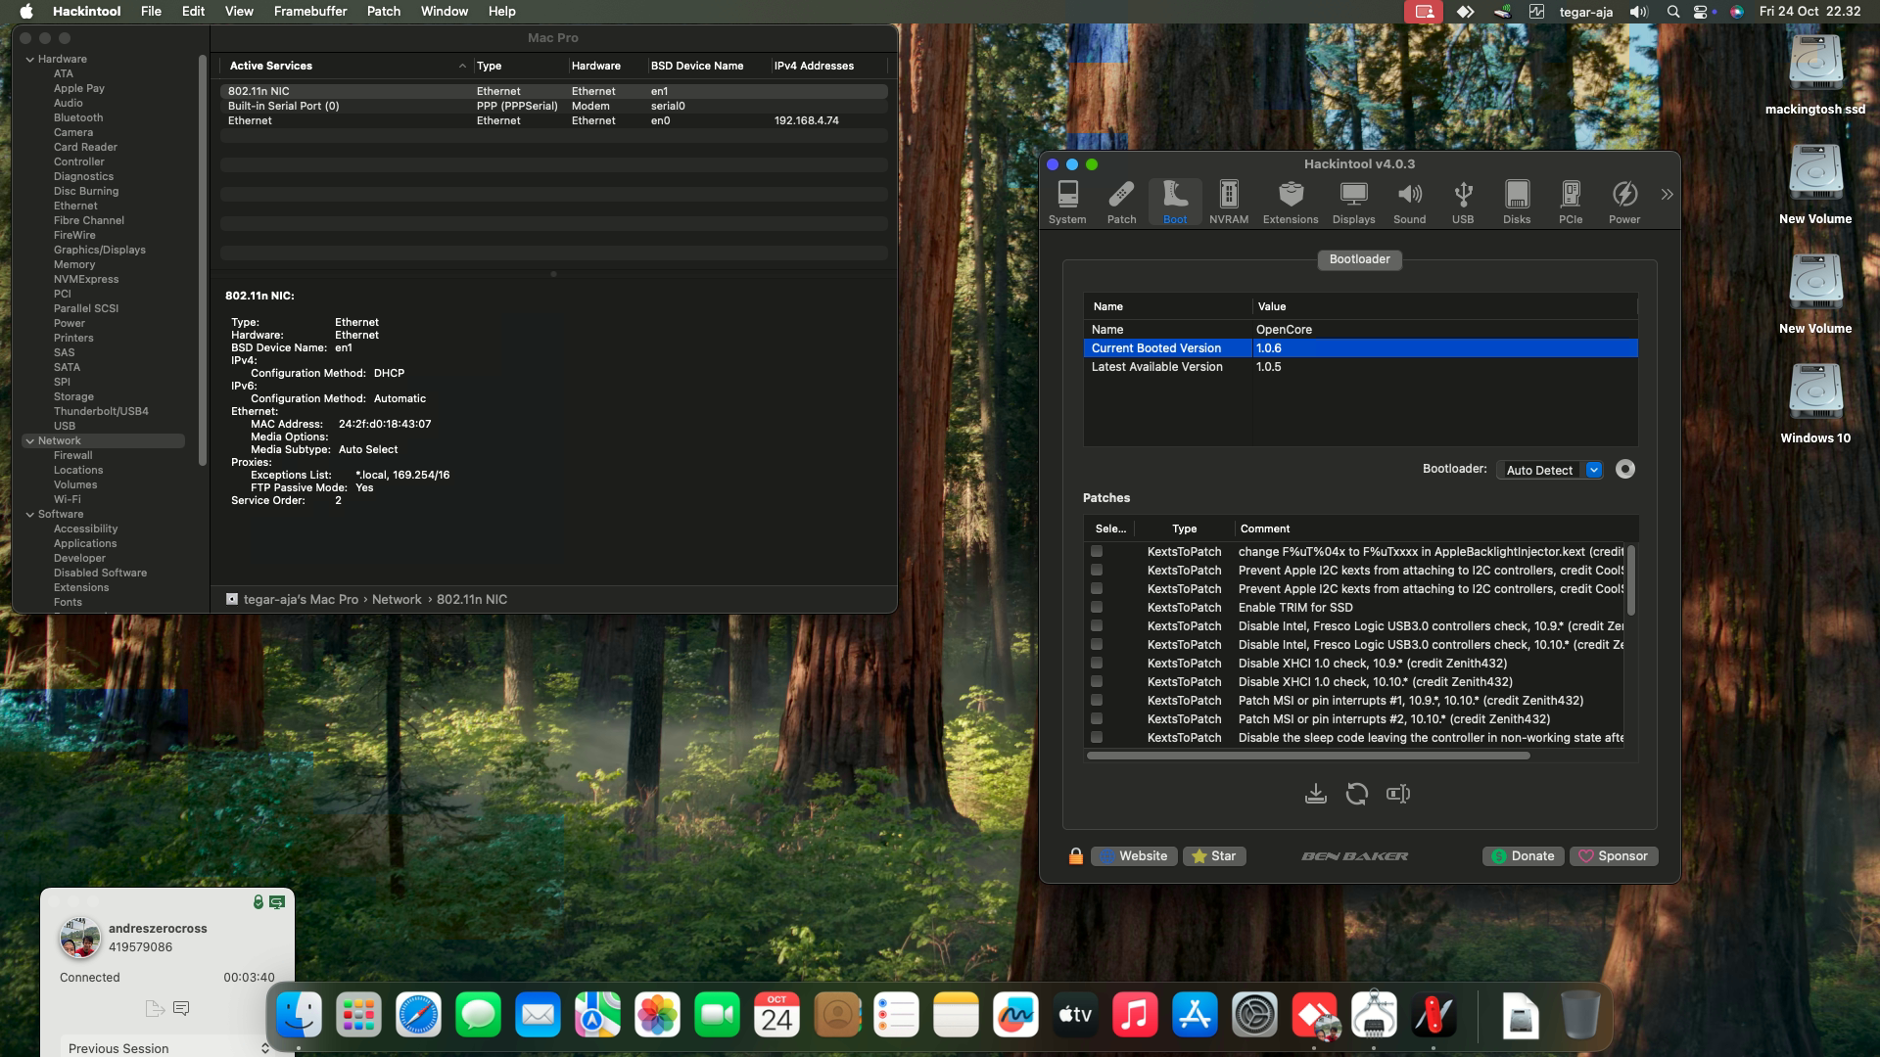Collapse the Hardware section in sidebar
The image size is (1880, 1057).
click(30, 60)
